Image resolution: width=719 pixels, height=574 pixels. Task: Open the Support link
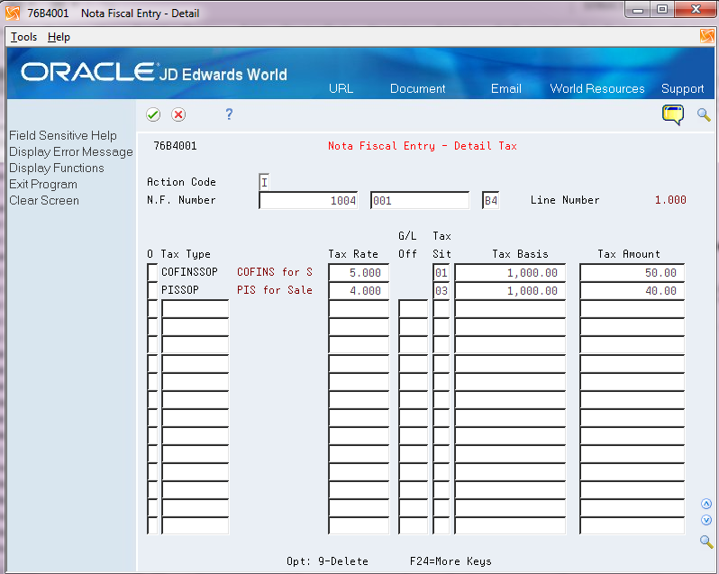(682, 88)
